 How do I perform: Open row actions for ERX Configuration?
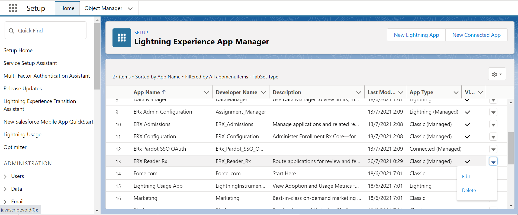tap(493, 137)
